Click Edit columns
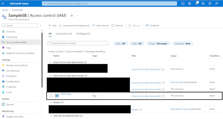Viewport: 223px width, 119px height. point(100,26)
